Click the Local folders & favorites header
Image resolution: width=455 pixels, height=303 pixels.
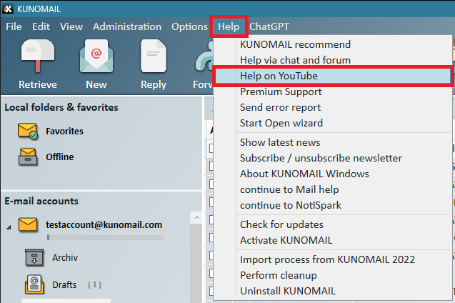[x=61, y=107]
